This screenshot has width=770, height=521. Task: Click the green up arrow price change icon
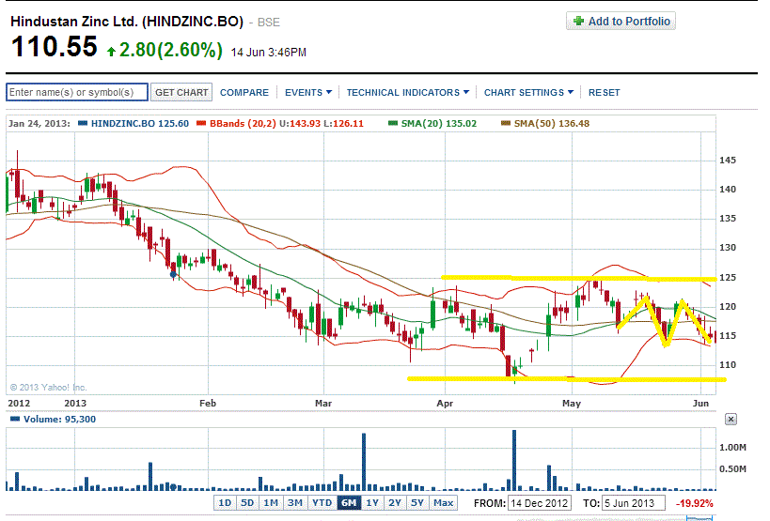(x=112, y=51)
